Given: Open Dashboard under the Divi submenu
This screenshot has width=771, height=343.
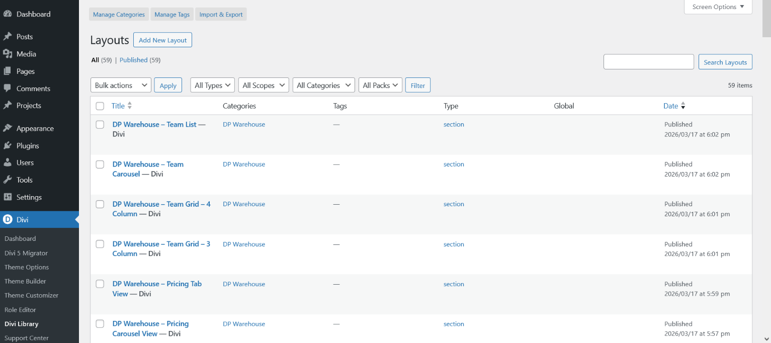Looking at the screenshot, I should (x=20, y=238).
